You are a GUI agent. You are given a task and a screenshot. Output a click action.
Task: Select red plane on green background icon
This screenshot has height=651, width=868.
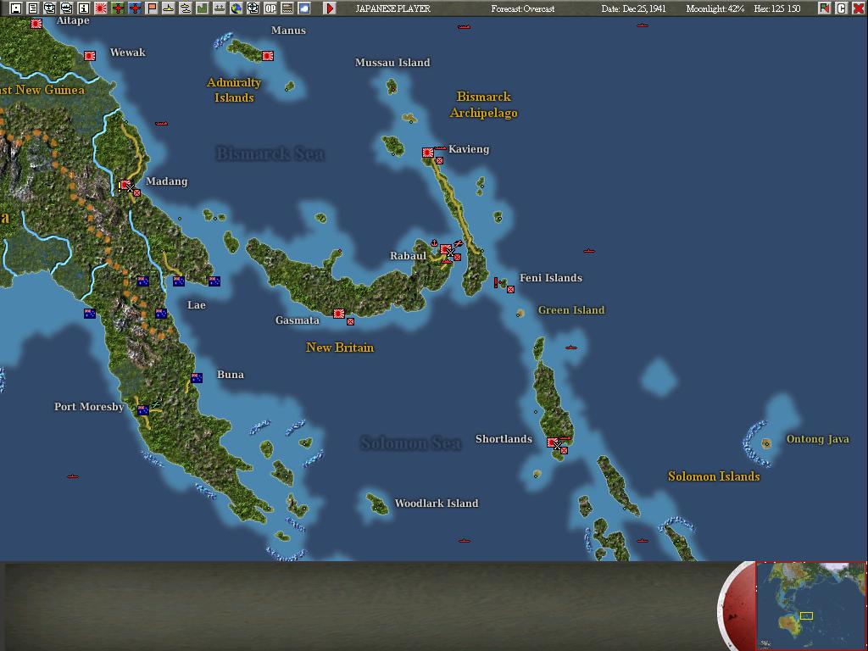coord(118,8)
